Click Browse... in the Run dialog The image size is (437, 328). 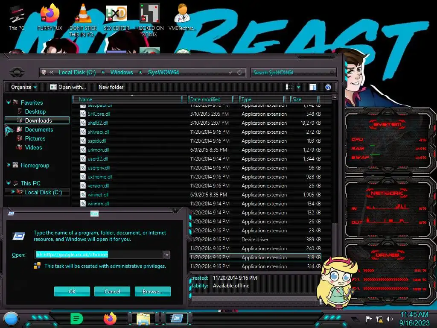click(x=152, y=291)
